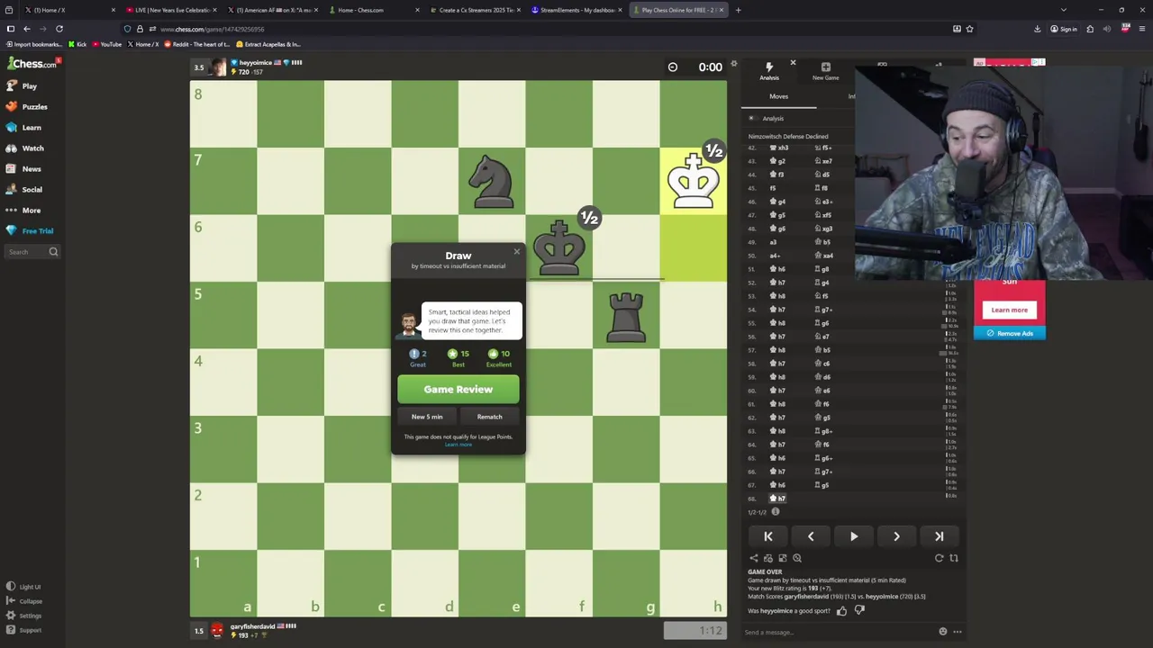Select move 68 h7 in the list

[x=778, y=499]
